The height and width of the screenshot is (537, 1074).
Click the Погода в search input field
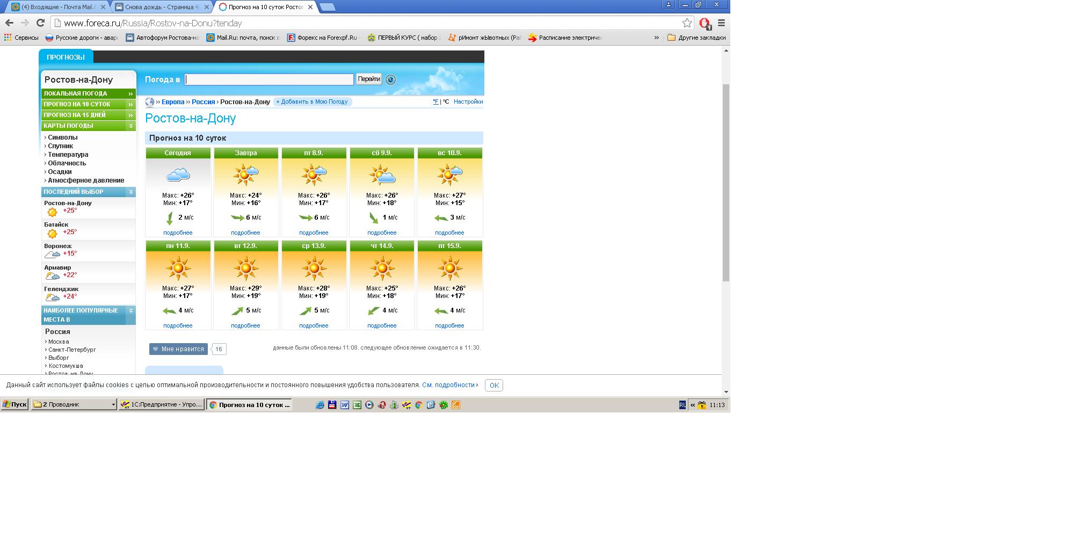point(269,79)
